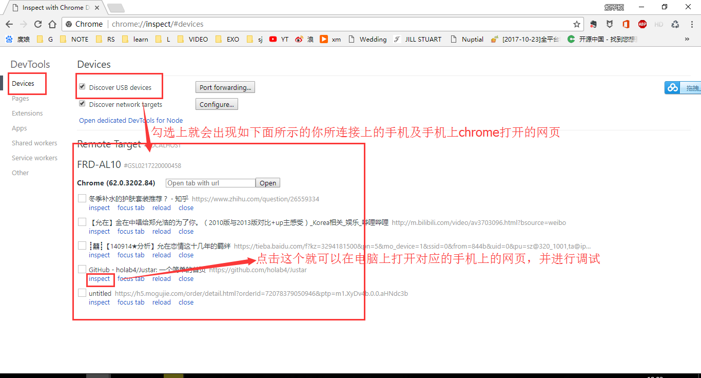Reload the current Chrome page
This screenshot has height=378, width=701.
(37, 24)
